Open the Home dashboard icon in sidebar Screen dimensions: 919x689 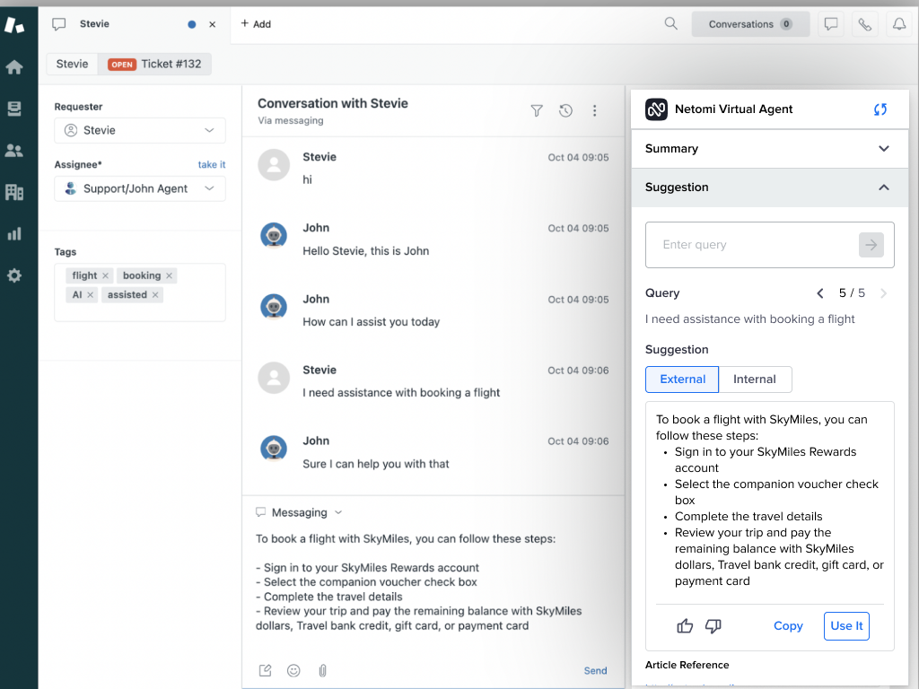pos(13,66)
